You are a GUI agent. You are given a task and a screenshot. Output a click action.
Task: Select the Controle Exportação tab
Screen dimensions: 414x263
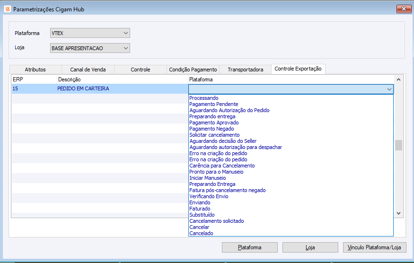click(x=298, y=69)
